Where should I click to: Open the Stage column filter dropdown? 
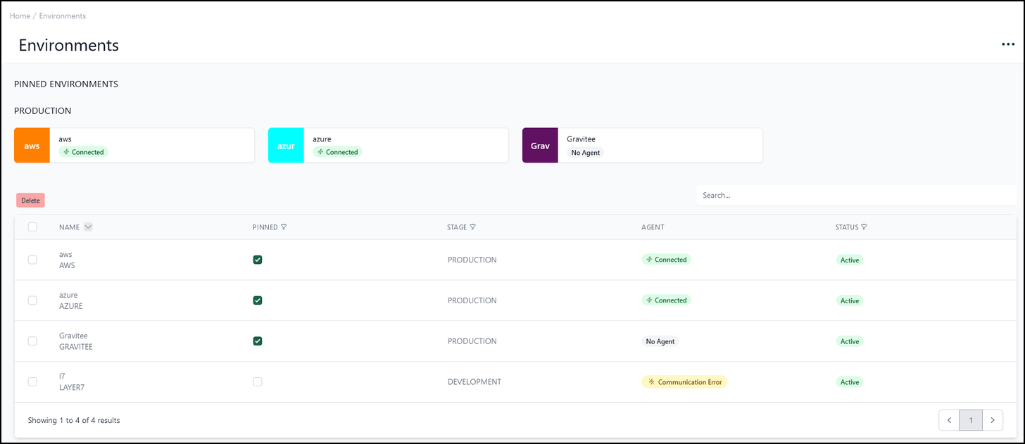(473, 227)
